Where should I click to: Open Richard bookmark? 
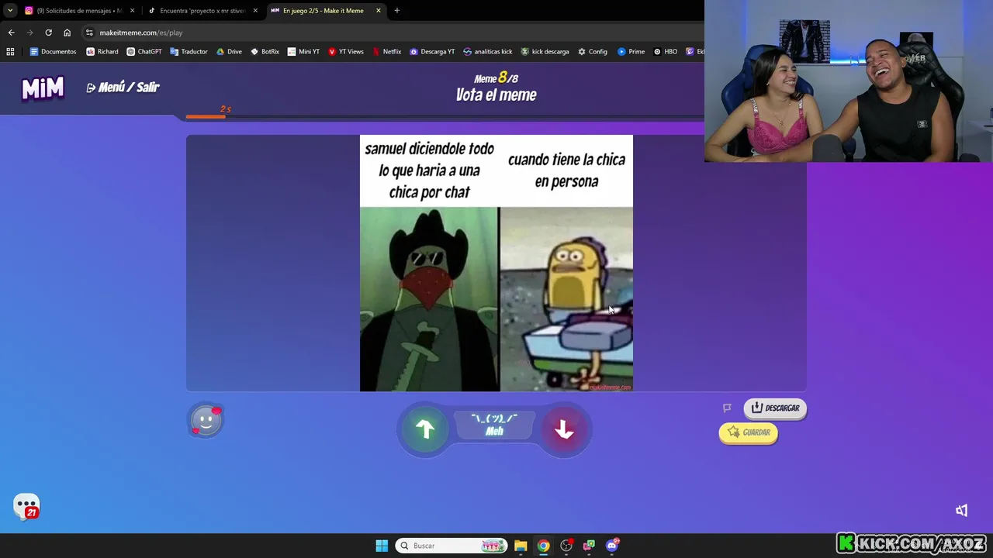pos(102,52)
